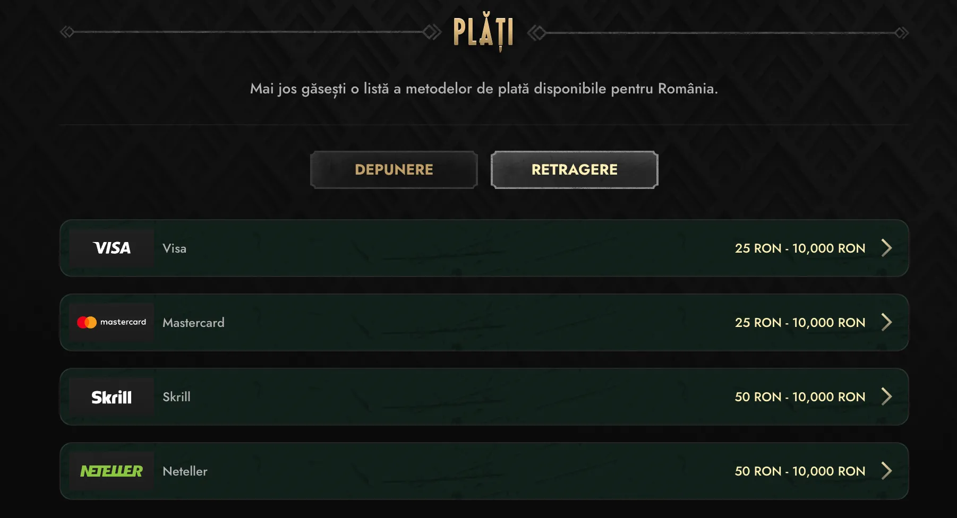Switch to the RETRAGERE tab

574,170
